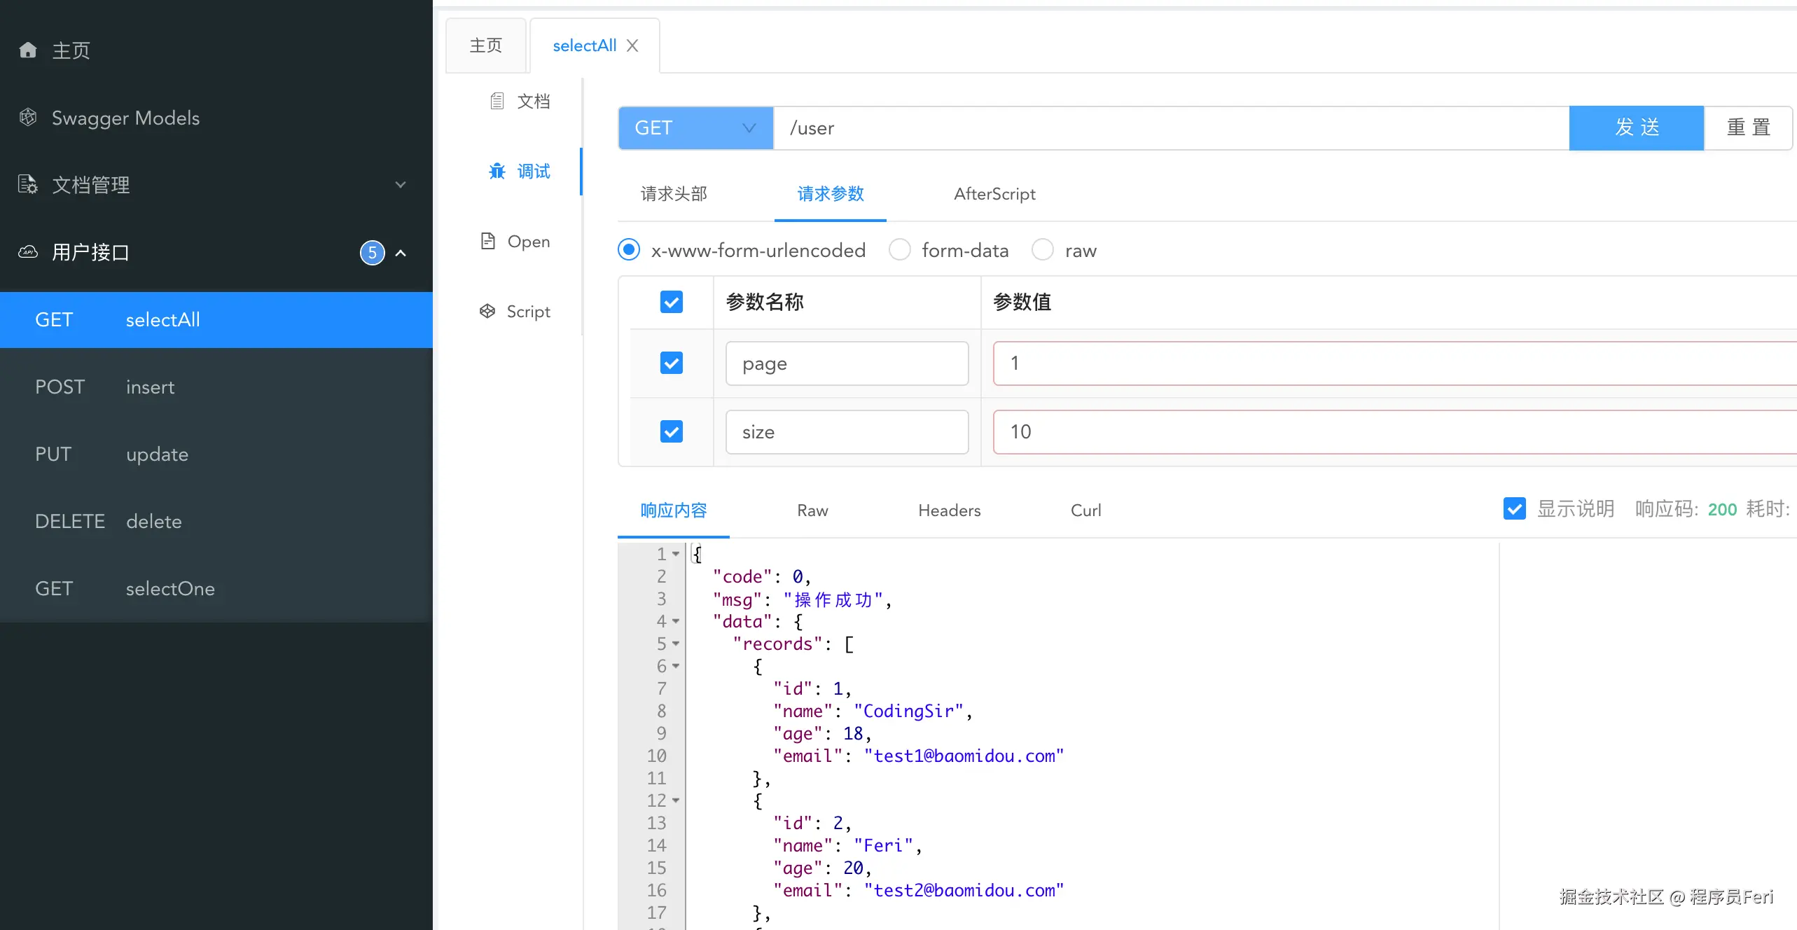Image resolution: width=1797 pixels, height=930 pixels.
Task: Click the 用户接口 cloud API icon
Action: click(x=28, y=251)
